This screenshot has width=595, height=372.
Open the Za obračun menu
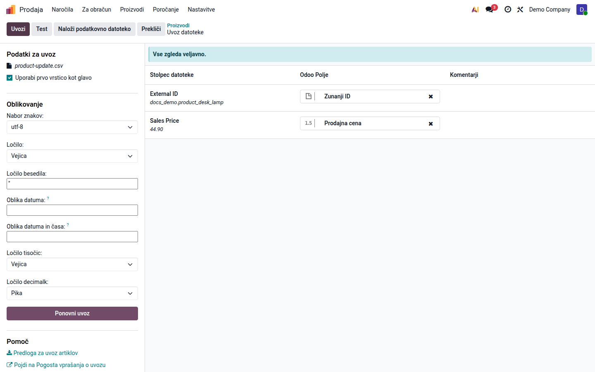97,10
